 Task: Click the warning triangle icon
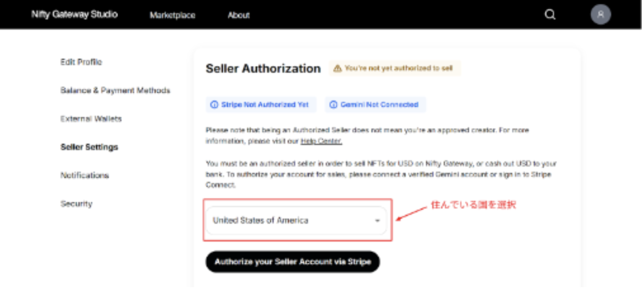coord(338,68)
